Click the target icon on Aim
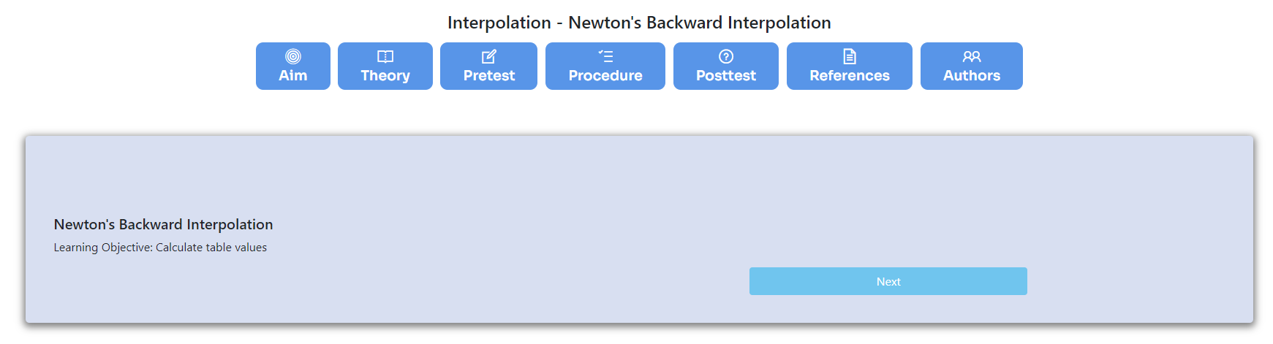 point(293,56)
